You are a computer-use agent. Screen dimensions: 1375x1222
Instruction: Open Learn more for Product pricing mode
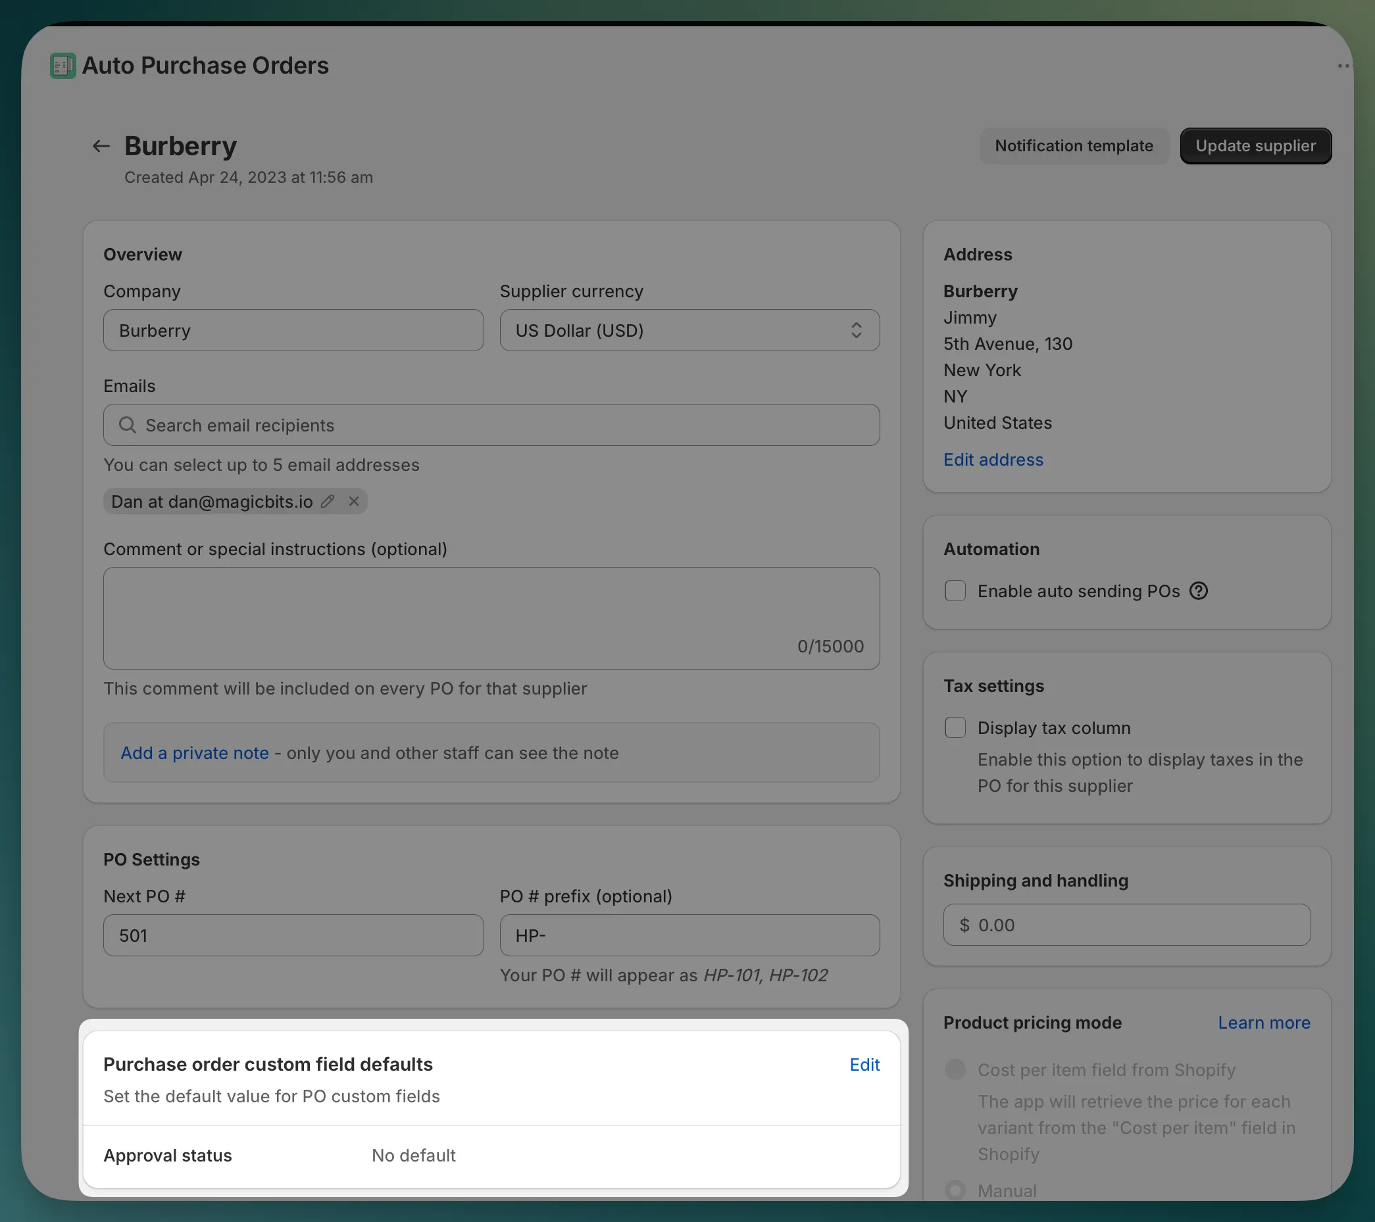[1264, 1023]
